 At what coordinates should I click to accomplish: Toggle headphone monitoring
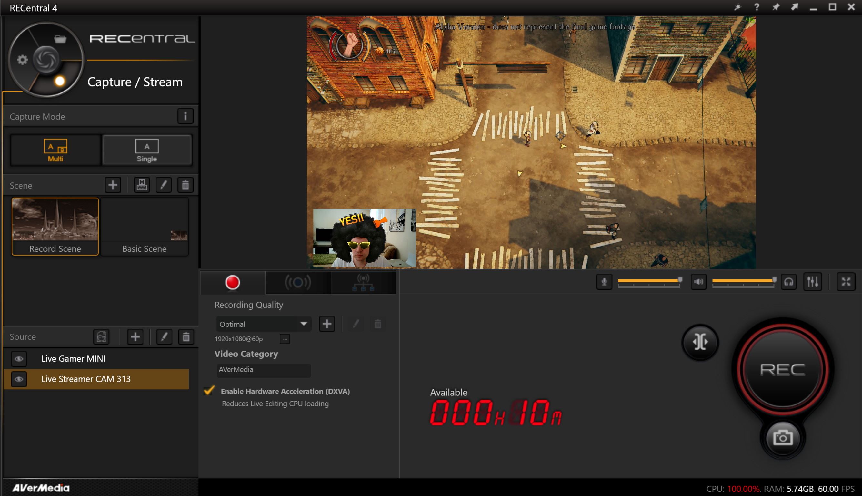point(789,282)
